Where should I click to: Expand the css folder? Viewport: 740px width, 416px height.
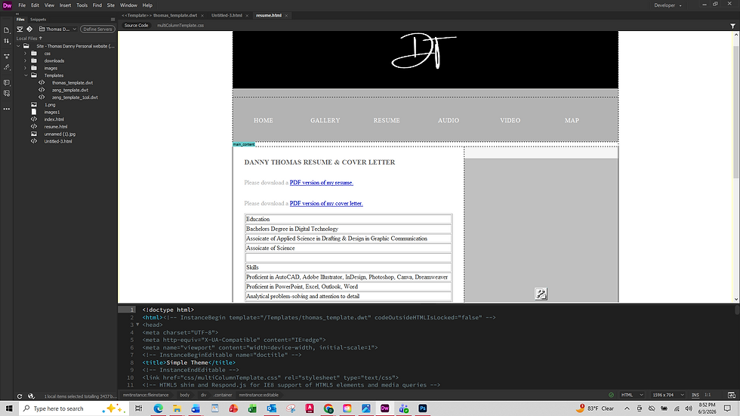pos(26,54)
